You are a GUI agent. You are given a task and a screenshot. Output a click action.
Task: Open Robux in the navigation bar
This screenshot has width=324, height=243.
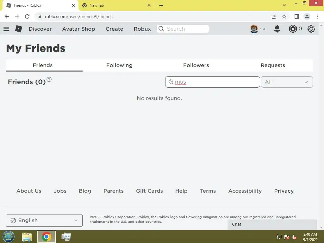click(x=142, y=29)
